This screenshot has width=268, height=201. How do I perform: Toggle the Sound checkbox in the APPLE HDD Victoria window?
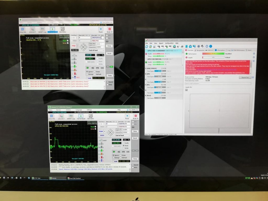108,82
